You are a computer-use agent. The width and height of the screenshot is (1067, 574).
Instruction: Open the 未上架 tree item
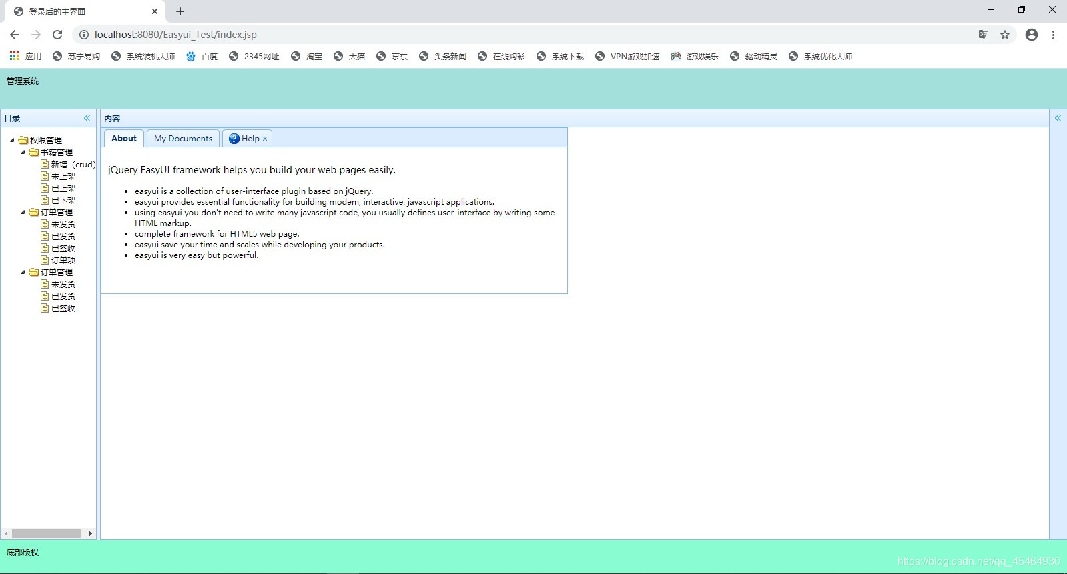(63, 176)
